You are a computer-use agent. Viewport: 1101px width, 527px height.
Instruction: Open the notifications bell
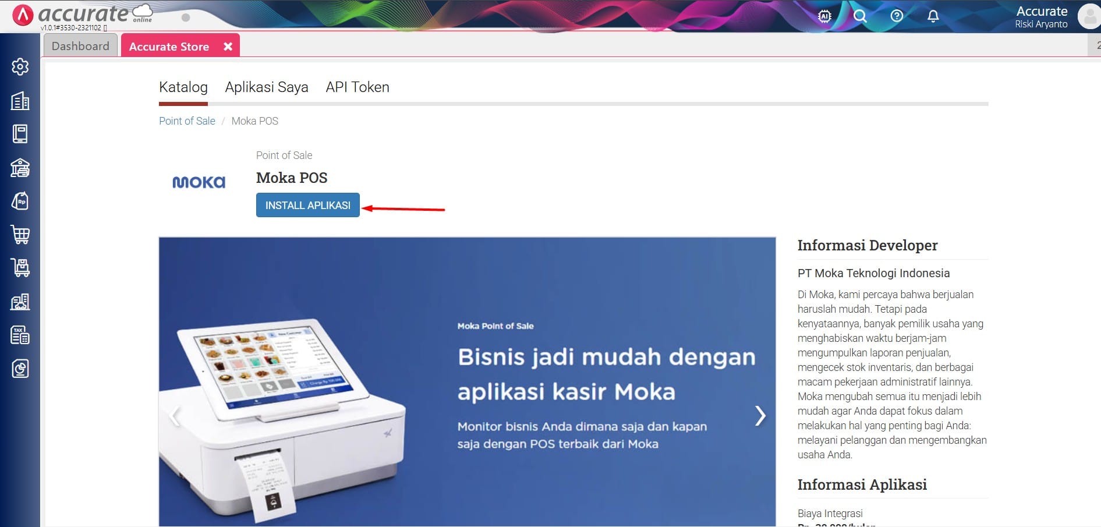(x=933, y=16)
